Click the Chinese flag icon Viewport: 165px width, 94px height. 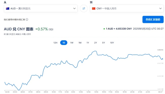[94, 9]
